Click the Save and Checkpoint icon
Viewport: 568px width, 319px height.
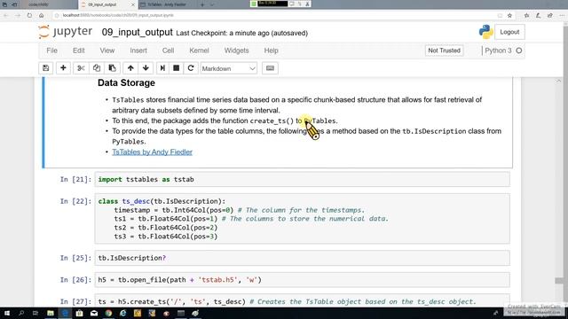tap(45, 68)
